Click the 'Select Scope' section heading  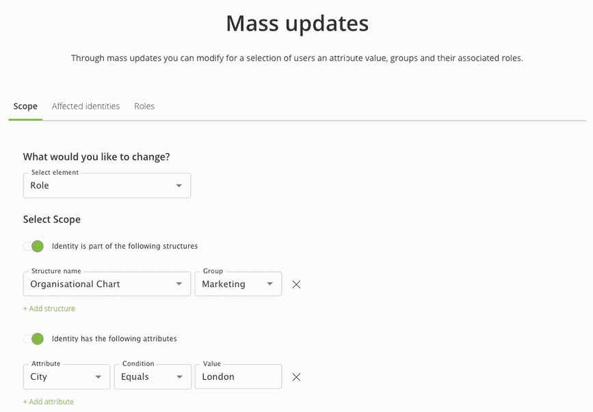coord(52,220)
